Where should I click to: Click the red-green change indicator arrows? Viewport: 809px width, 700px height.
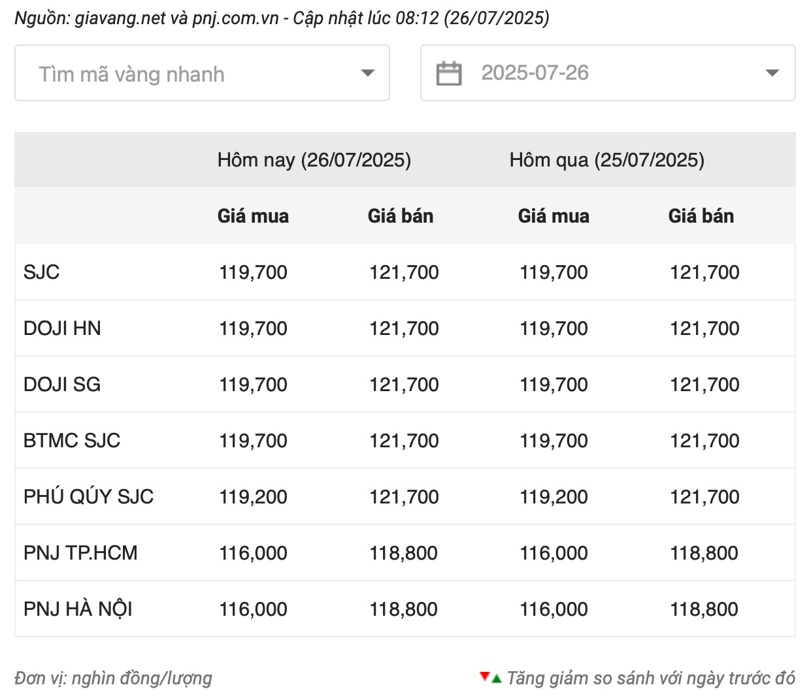tap(490, 678)
